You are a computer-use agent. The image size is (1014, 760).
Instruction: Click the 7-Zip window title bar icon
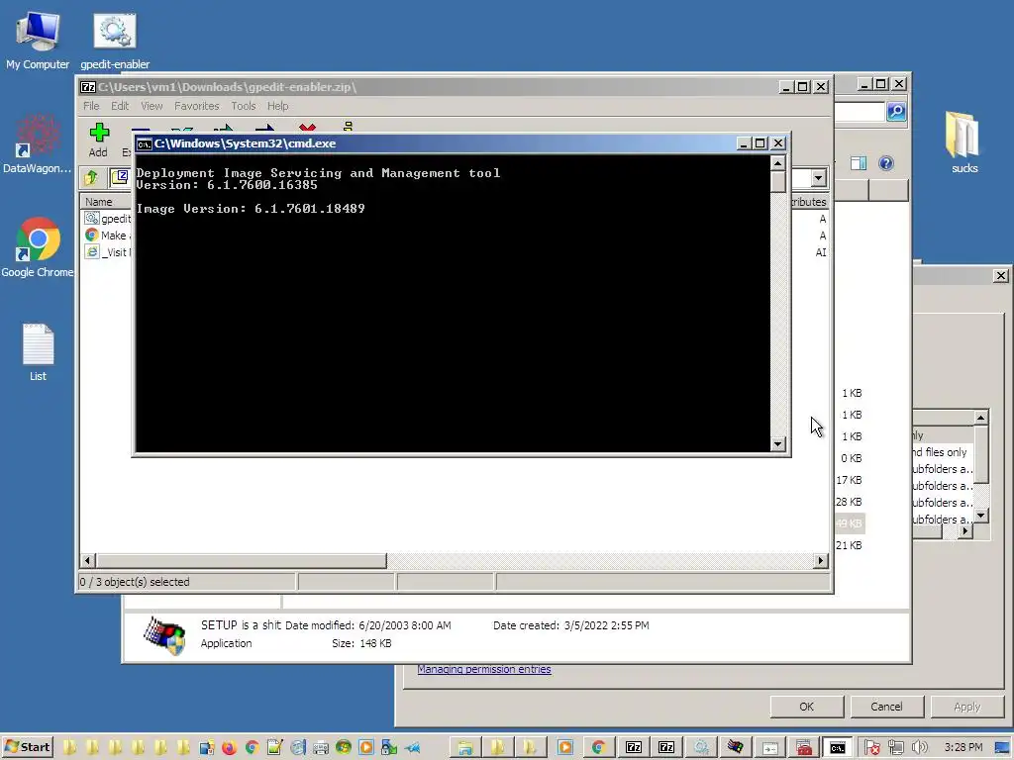(88, 87)
